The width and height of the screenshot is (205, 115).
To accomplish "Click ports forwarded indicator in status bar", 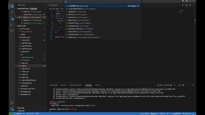I will [x=37, y=114].
